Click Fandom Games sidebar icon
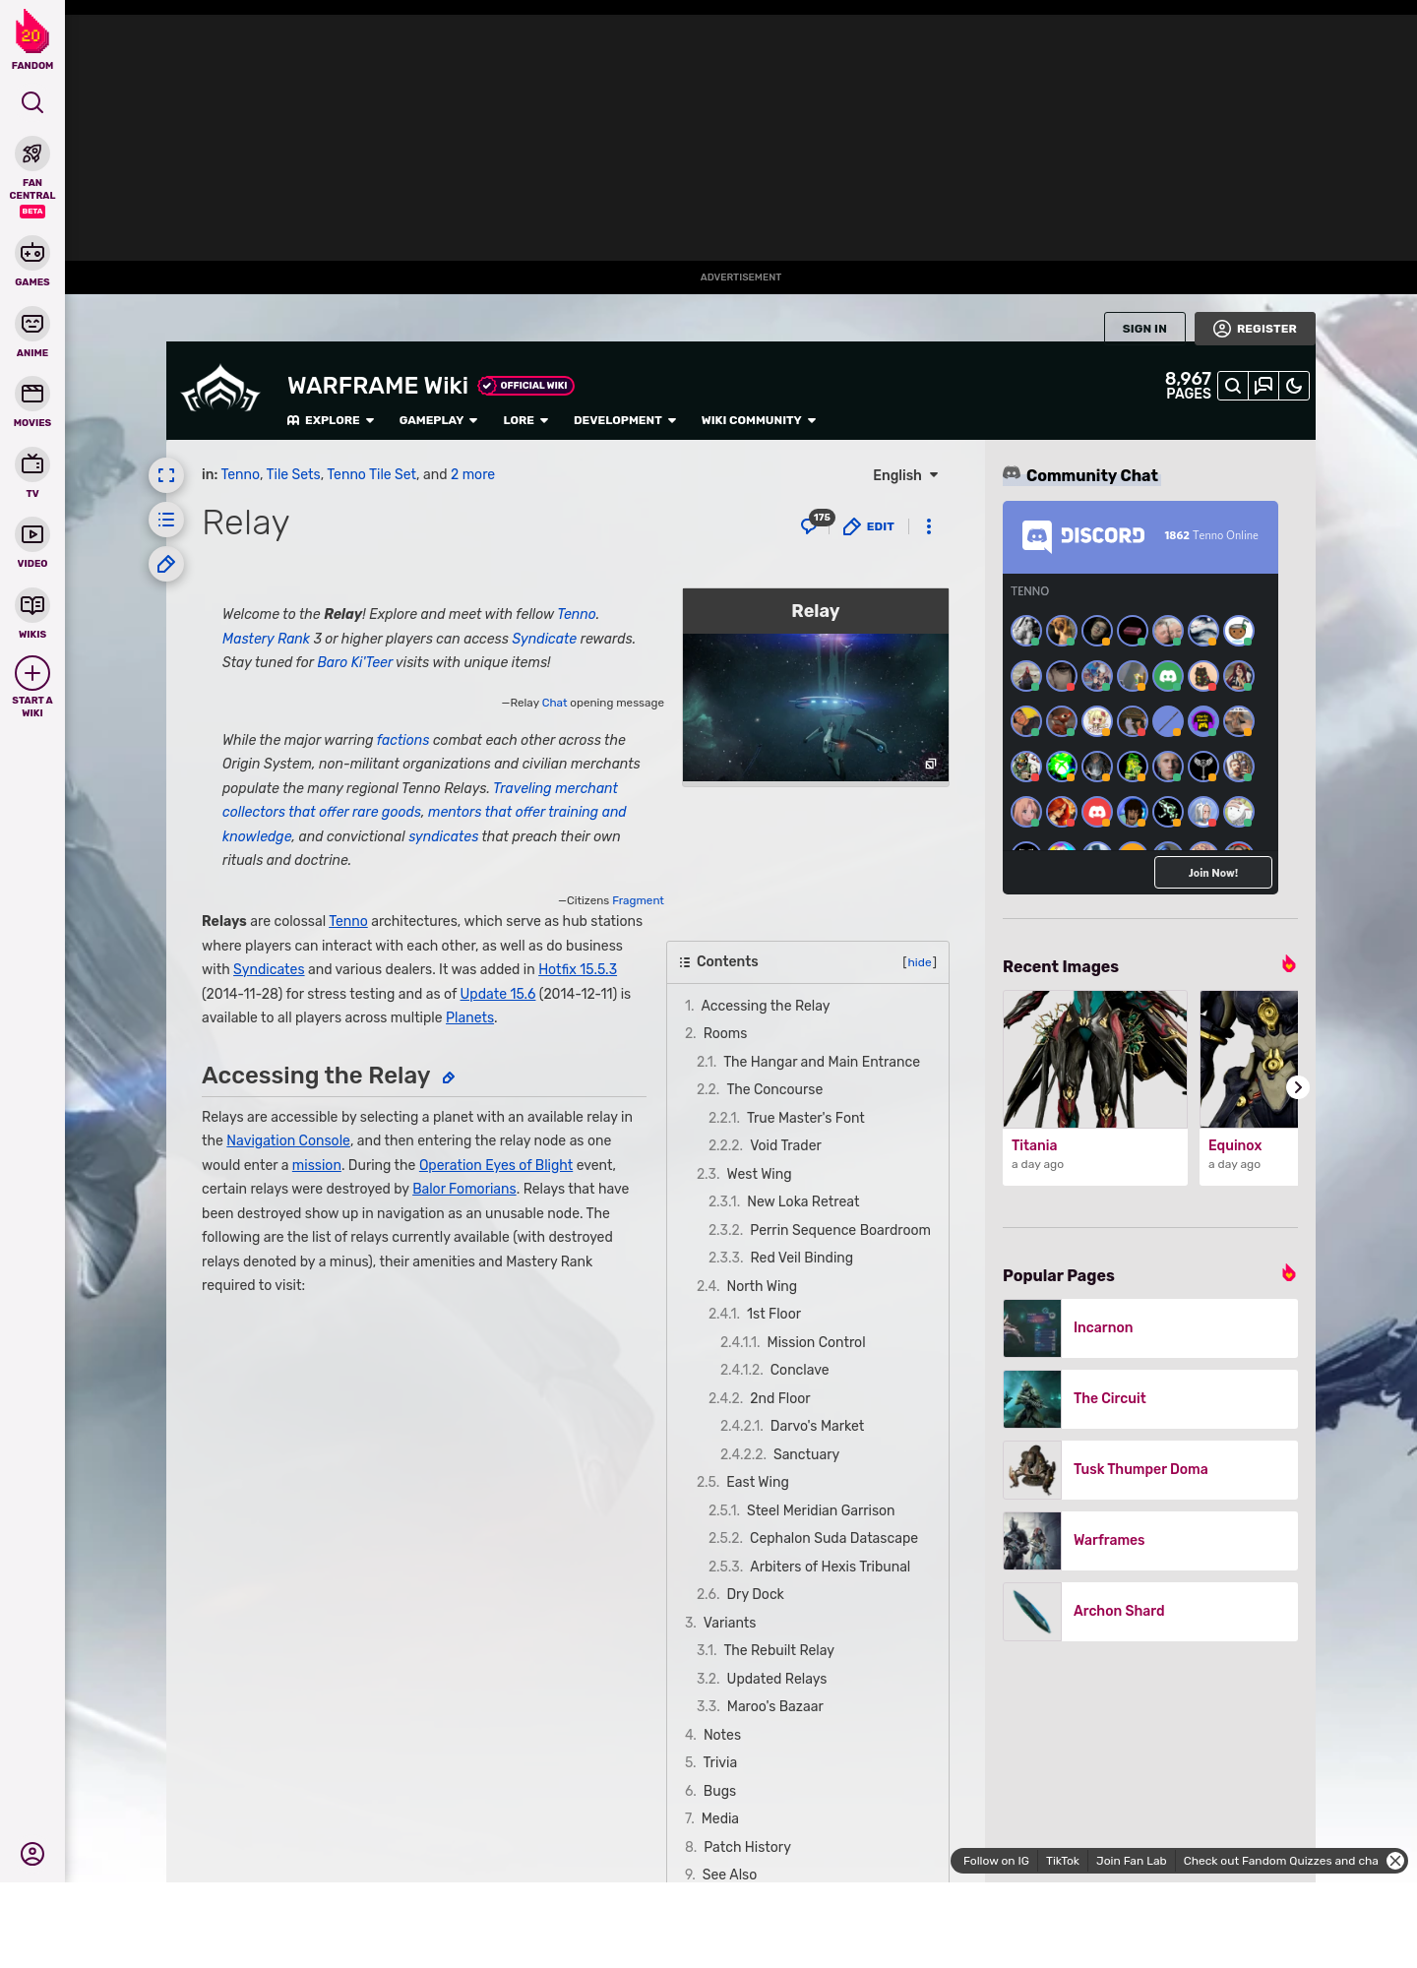This screenshot has width=1417, height=1968. point(32,262)
